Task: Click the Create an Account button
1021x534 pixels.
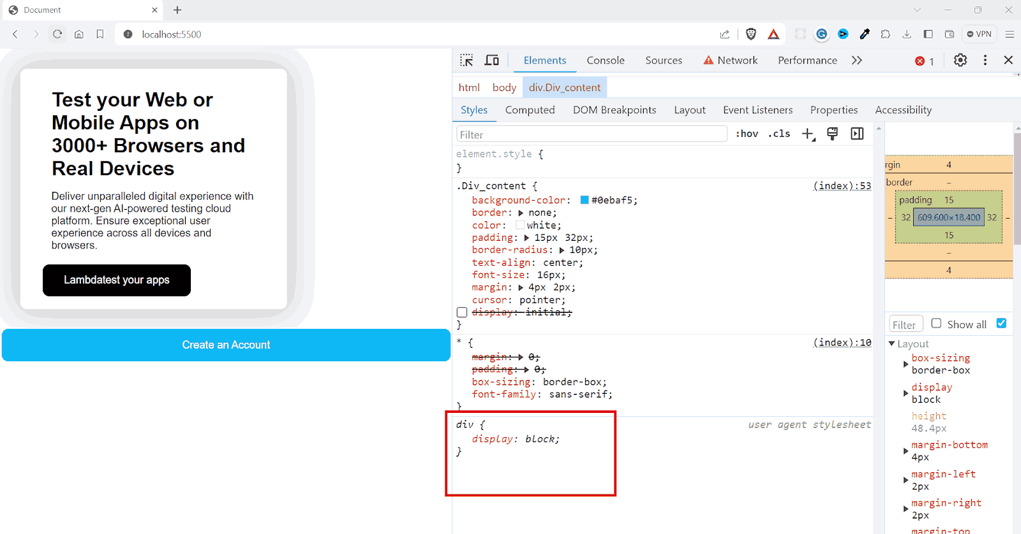Action: tap(226, 345)
